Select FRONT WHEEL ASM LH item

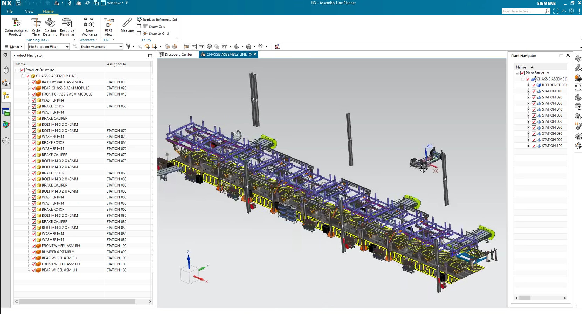61,264
